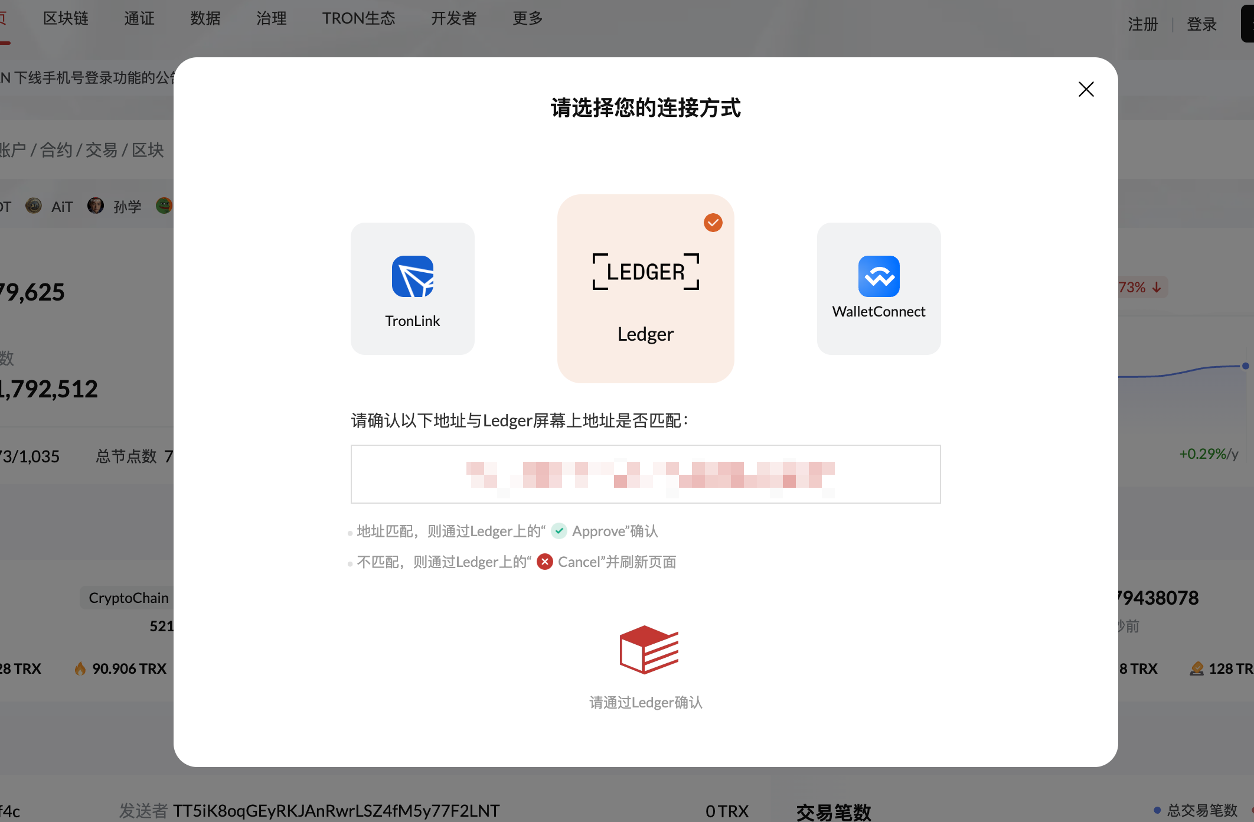The height and width of the screenshot is (822, 1254).
Task: Choose the Ledger connection card
Action: [x=646, y=289]
